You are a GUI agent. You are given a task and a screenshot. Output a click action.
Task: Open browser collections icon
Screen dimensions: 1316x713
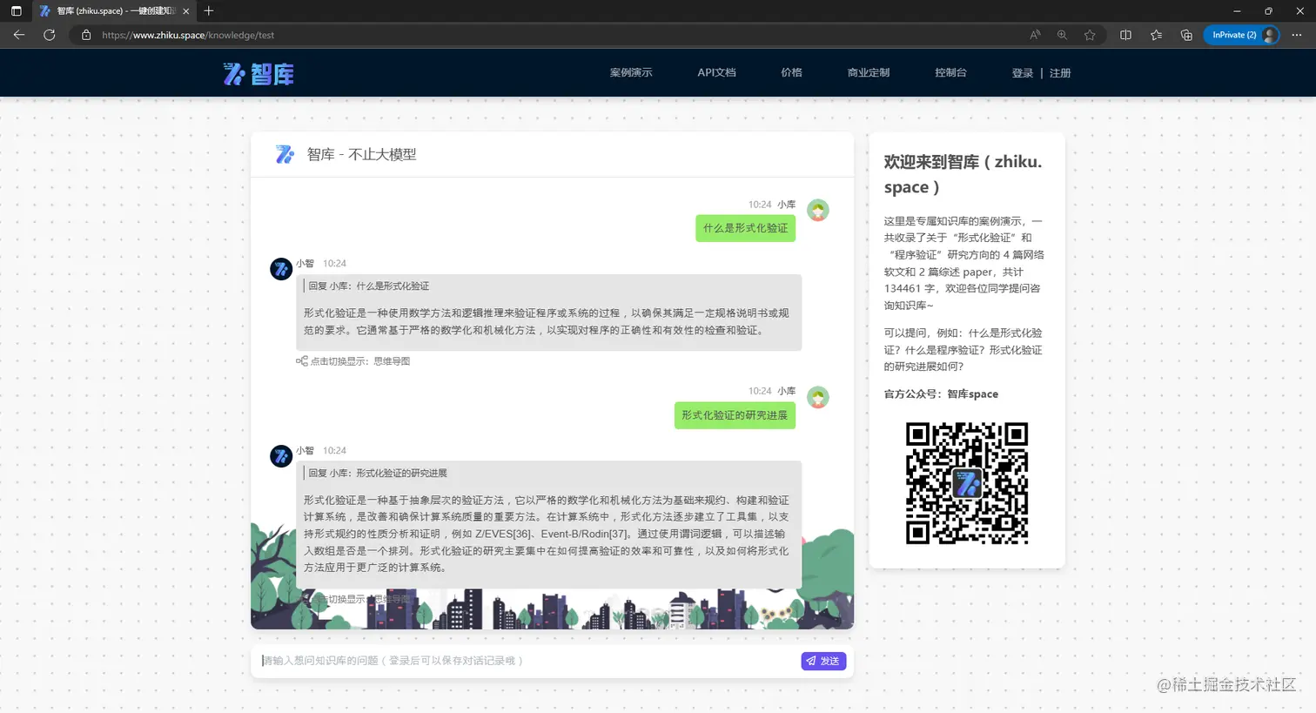click(1186, 35)
